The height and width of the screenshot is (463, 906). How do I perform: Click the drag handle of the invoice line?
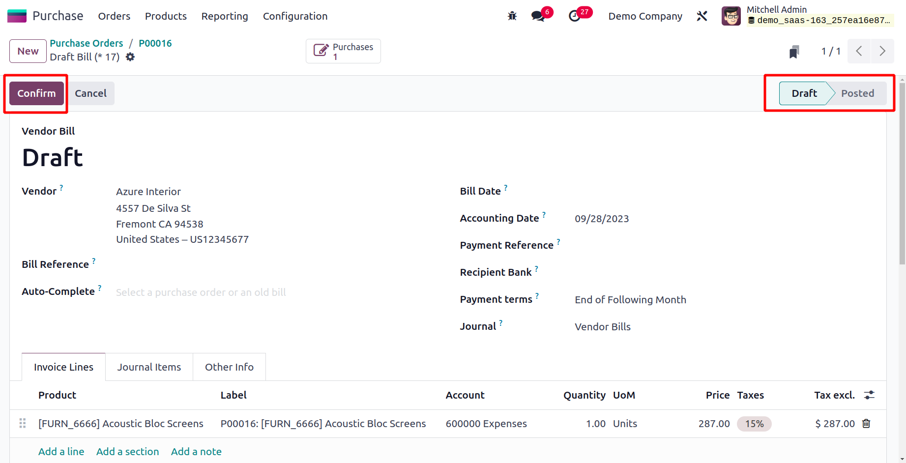click(x=23, y=424)
